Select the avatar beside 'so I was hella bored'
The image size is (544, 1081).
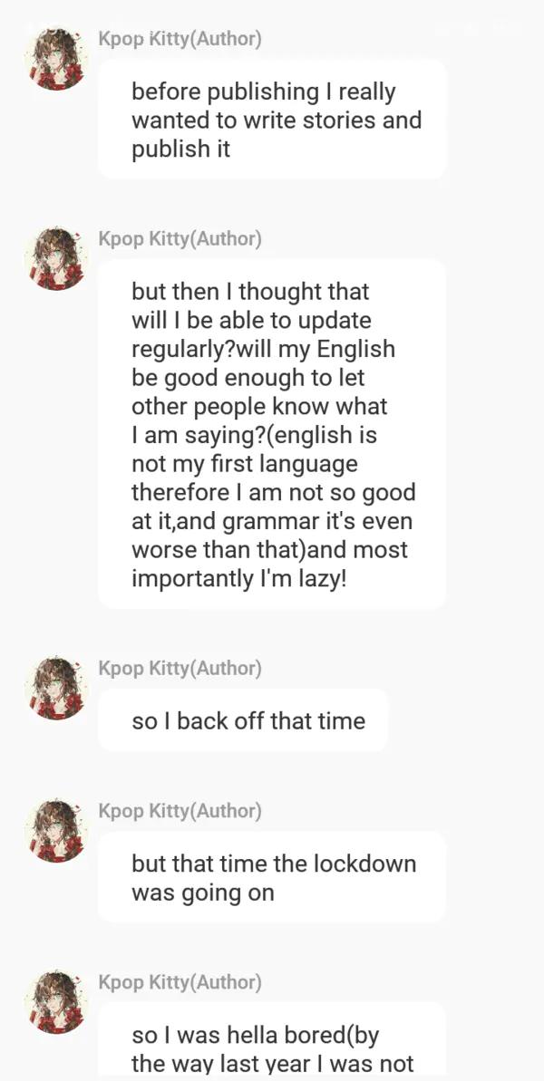click(x=57, y=1002)
